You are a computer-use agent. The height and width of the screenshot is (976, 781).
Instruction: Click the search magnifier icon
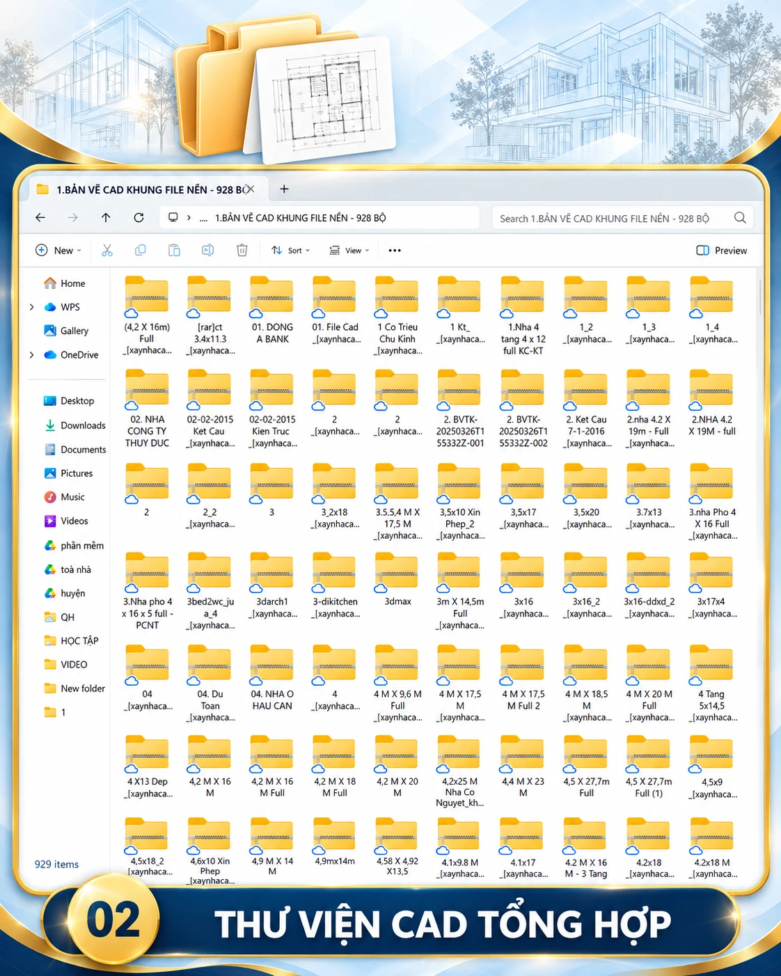740,218
